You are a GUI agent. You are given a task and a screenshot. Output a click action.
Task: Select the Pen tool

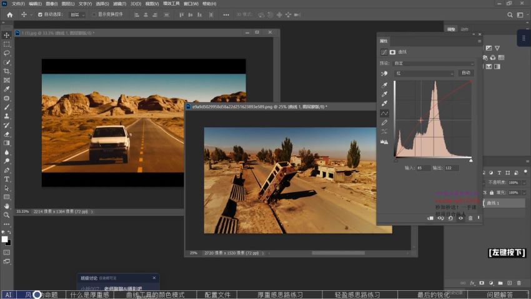pos(6,170)
